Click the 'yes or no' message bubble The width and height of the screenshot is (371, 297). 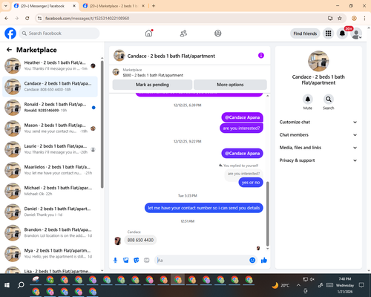pyautogui.click(x=251, y=183)
